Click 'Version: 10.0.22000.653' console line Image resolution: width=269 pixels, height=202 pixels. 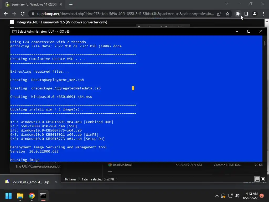(34, 151)
